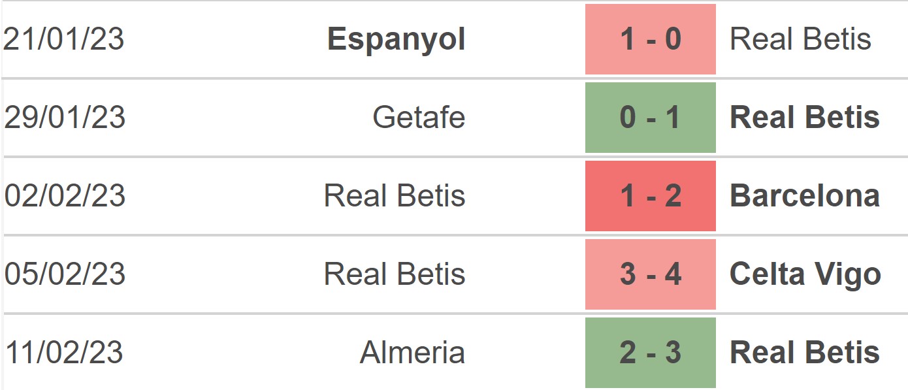Select bold Real Betis in the Almeria row
This screenshot has height=390, width=908.
(x=804, y=353)
